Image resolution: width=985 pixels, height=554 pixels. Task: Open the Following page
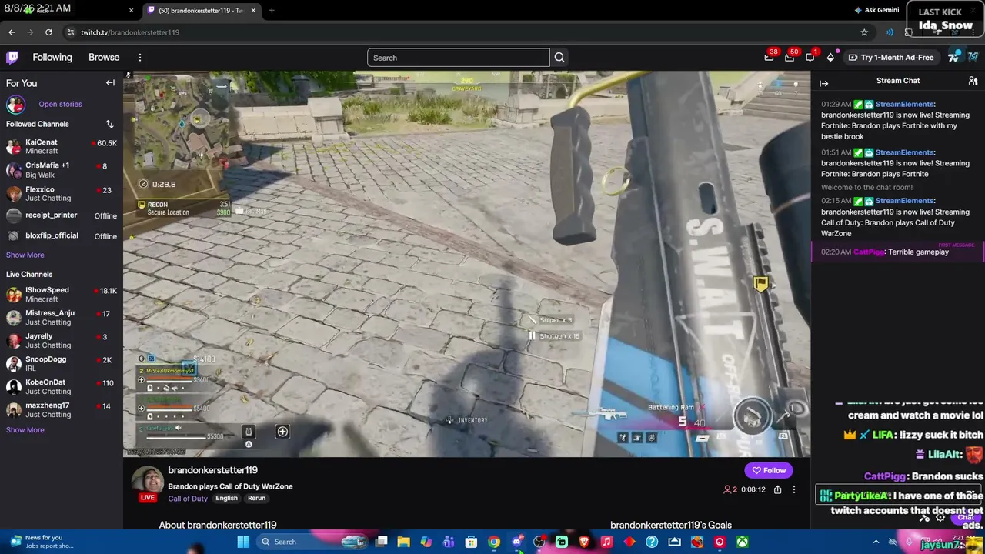[x=52, y=58]
